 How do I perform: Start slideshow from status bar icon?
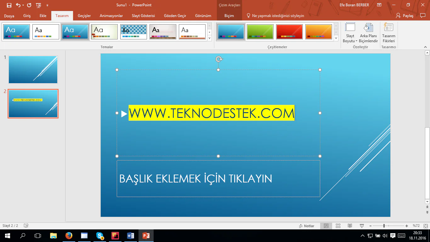click(x=362, y=226)
